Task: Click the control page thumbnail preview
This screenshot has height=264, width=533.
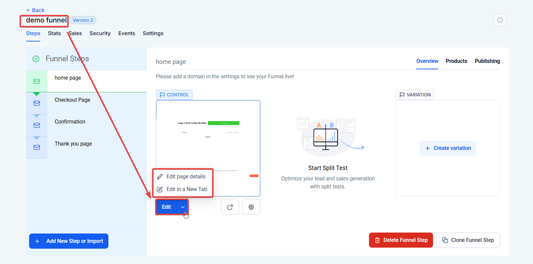Action: coord(208,141)
